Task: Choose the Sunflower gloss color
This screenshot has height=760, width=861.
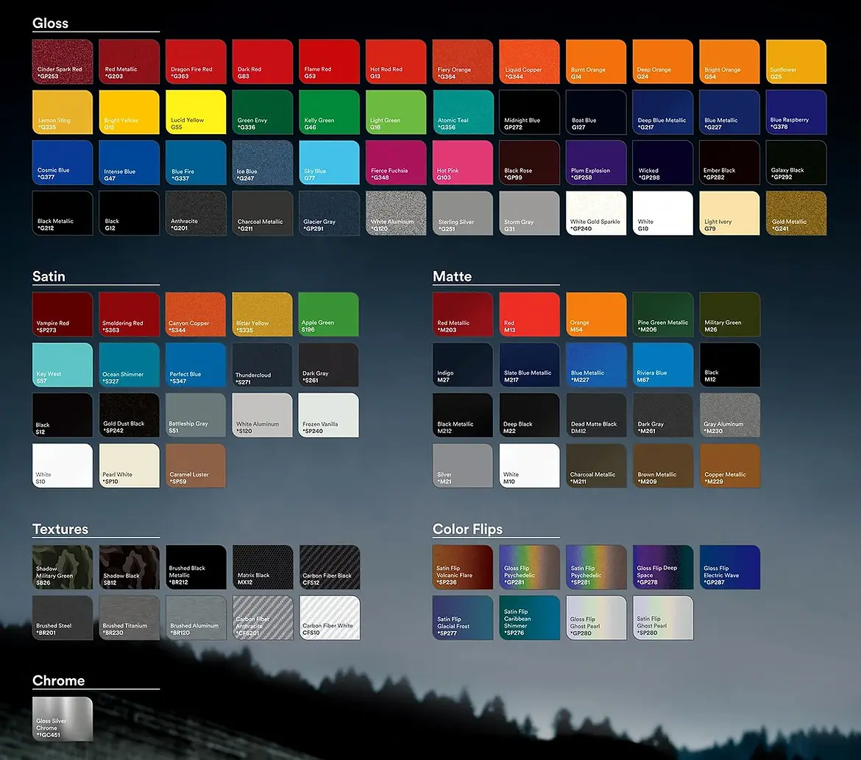Action: 796,61
